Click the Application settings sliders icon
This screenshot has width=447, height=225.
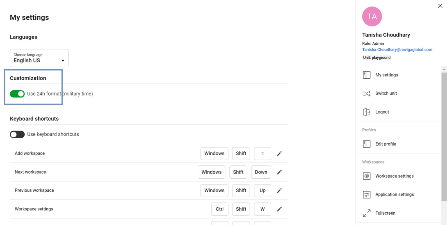point(367,195)
